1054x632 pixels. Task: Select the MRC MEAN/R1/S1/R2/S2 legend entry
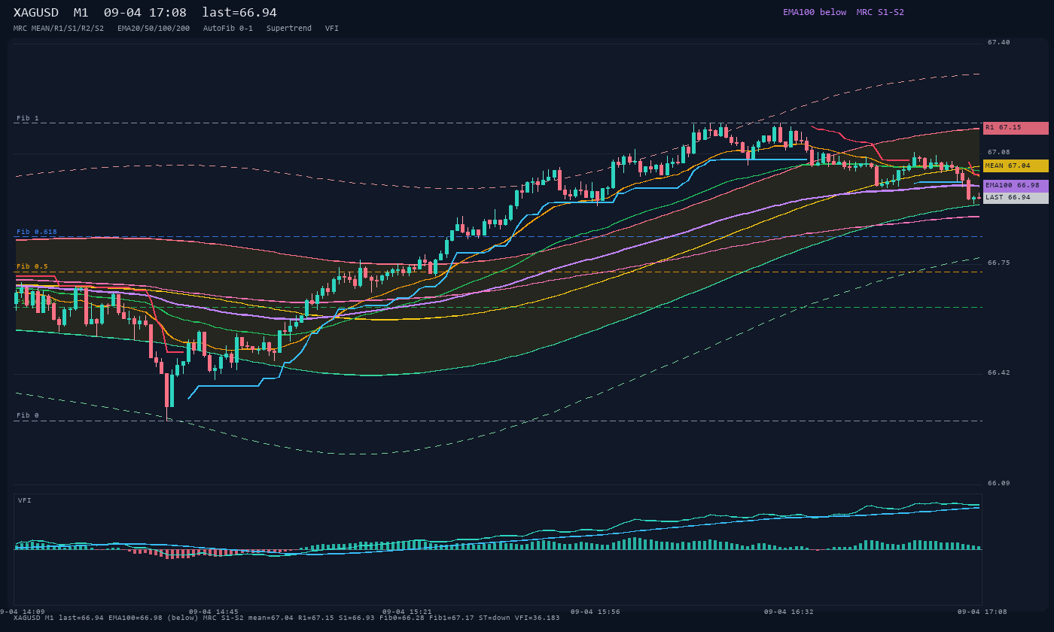pos(59,29)
